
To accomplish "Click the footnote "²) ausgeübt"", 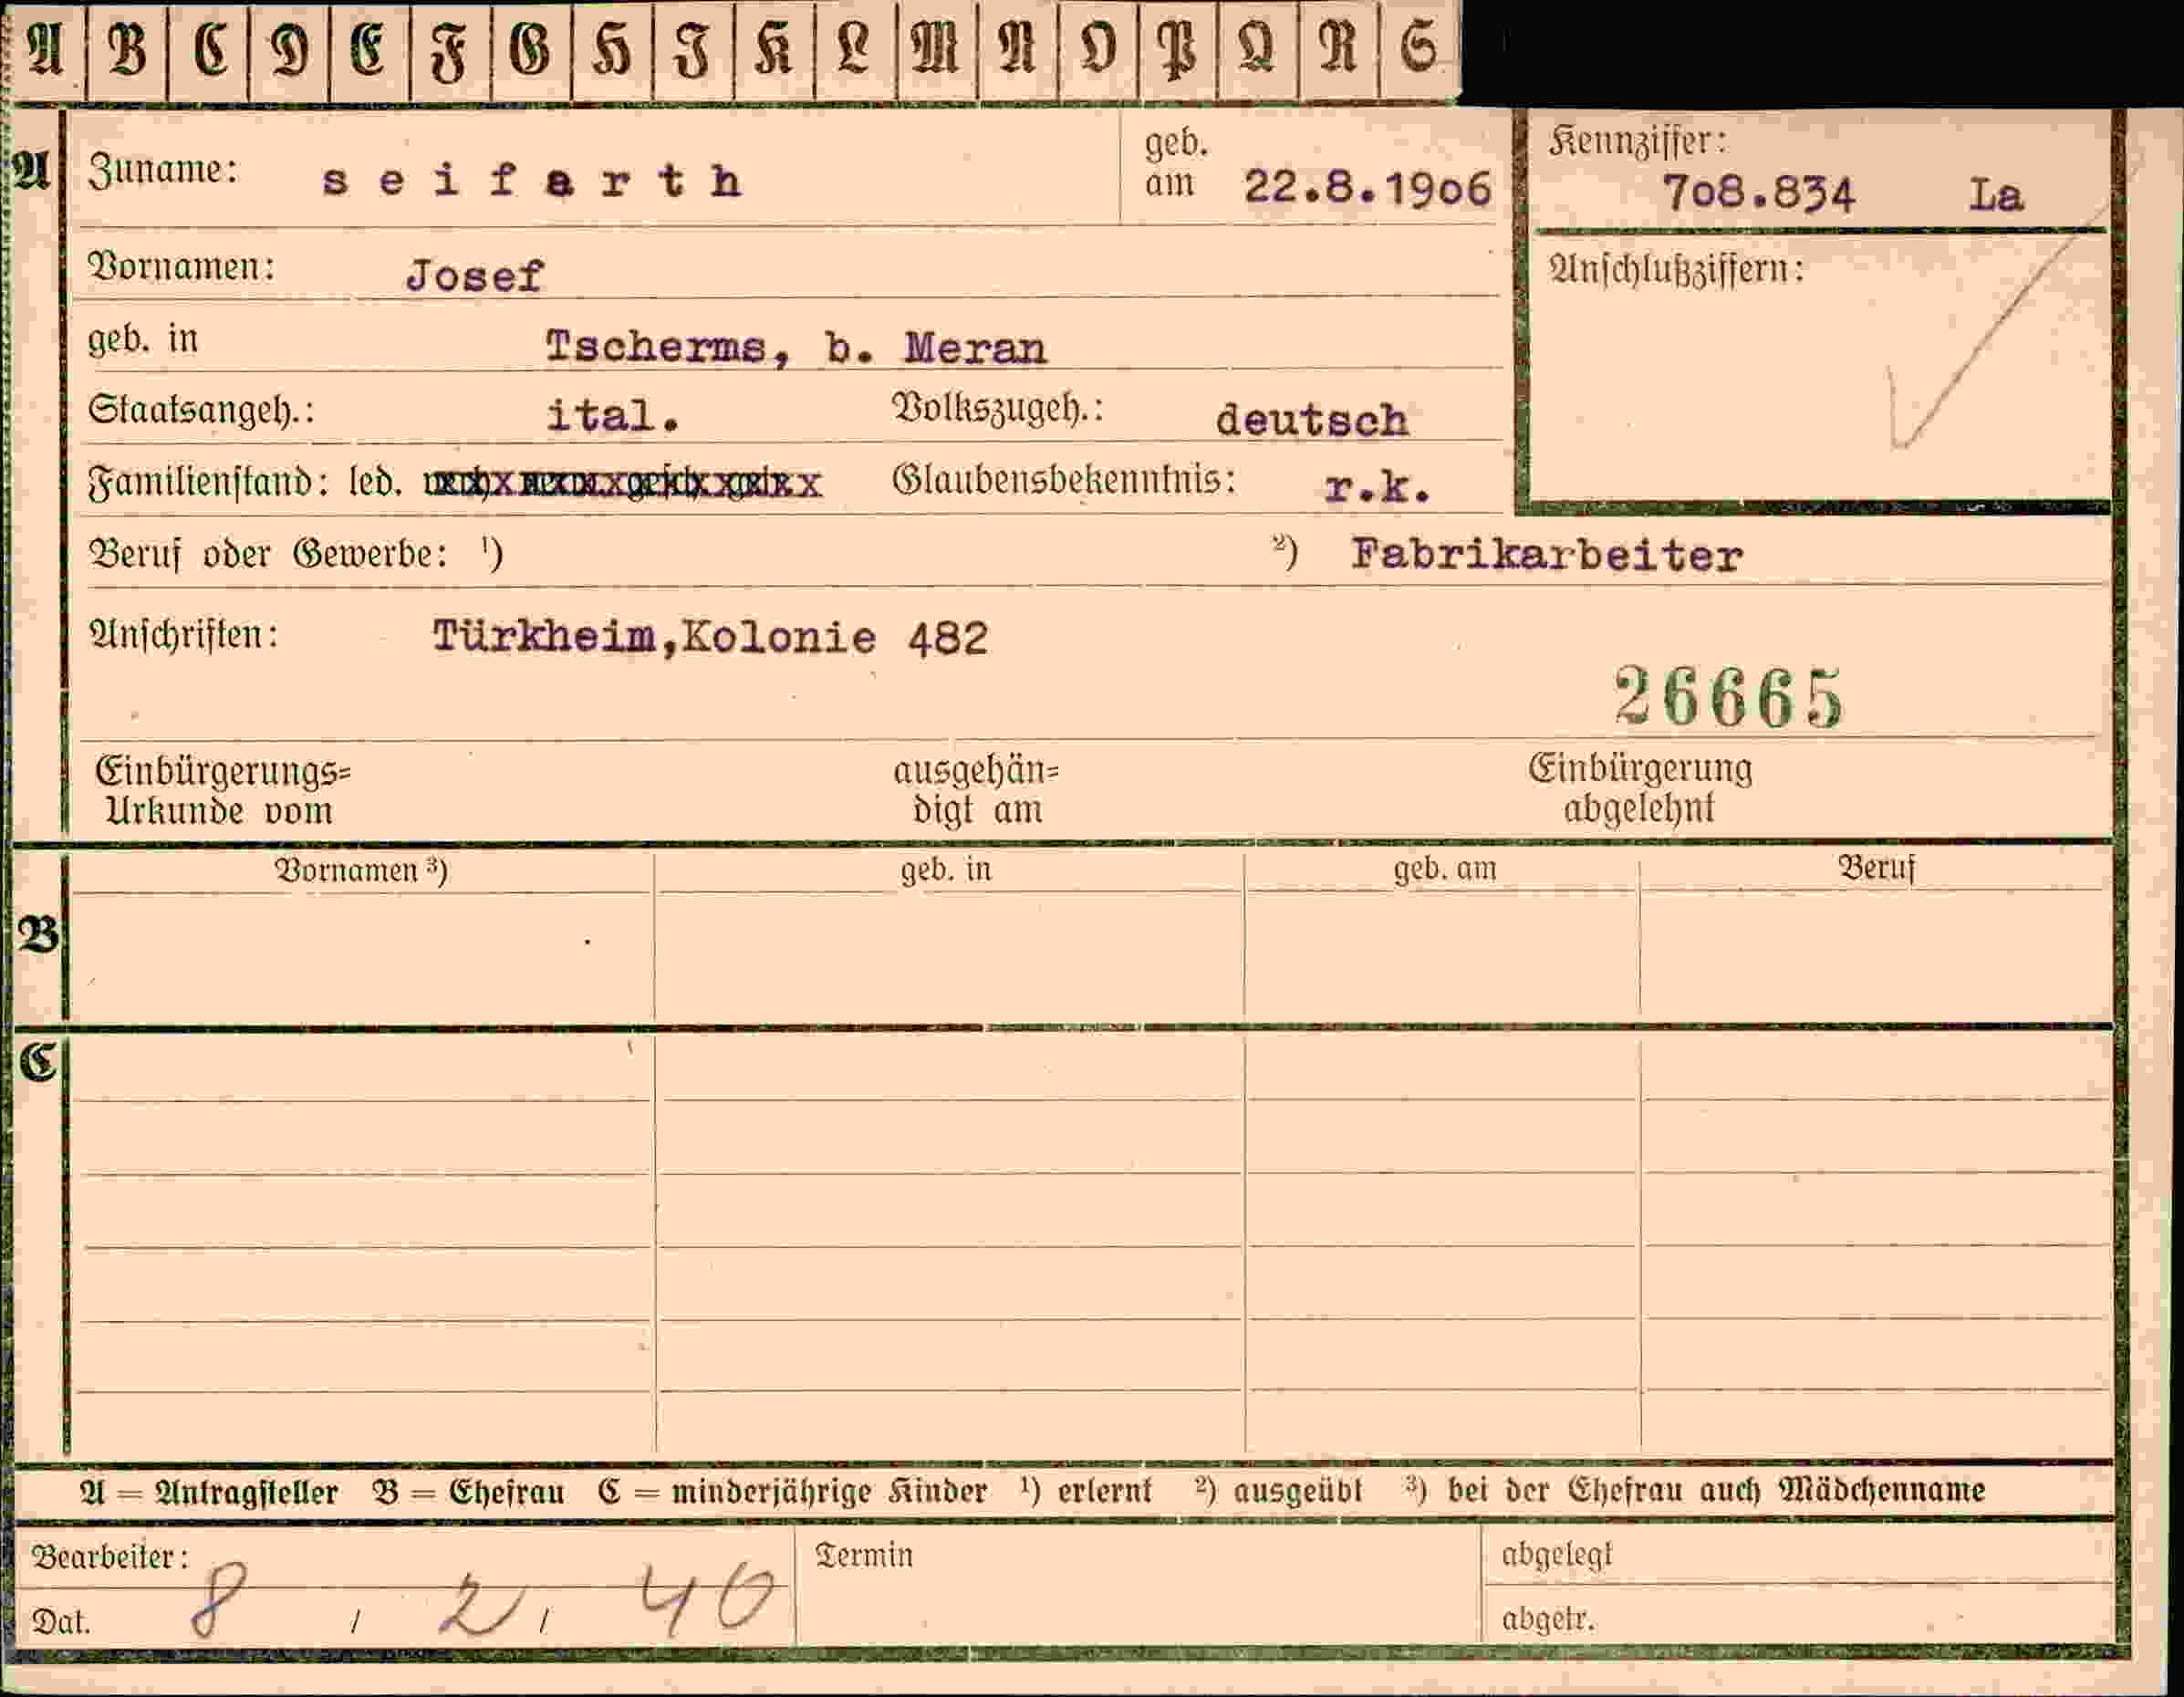I will click(x=1278, y=1490).
